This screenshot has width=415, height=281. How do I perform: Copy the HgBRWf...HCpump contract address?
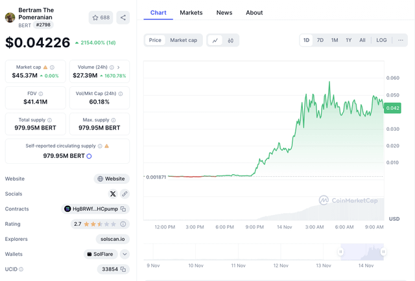click(x=123, y=209)
